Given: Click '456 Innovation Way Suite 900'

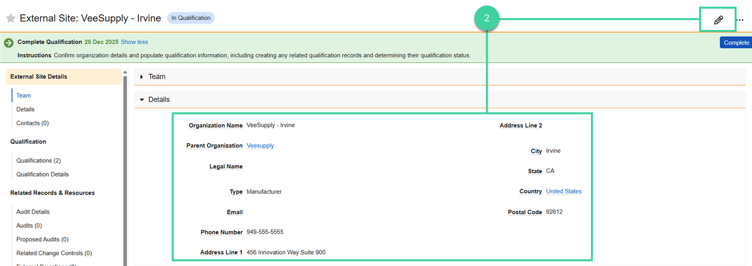Looking at the screenshot, I should tap(286, 252).
